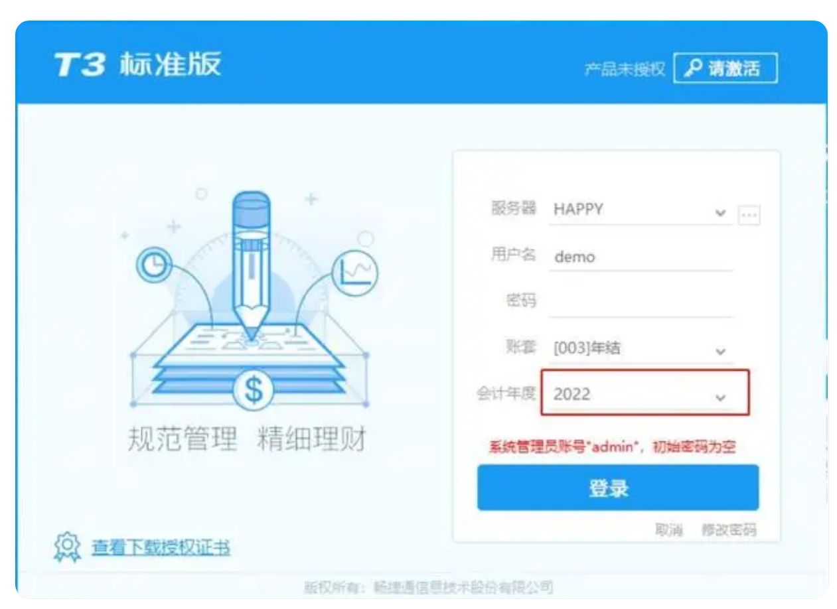Viewport: 837px width, 609px height.
Task: Click the line chart icon in the illustration
Action: 355,273
